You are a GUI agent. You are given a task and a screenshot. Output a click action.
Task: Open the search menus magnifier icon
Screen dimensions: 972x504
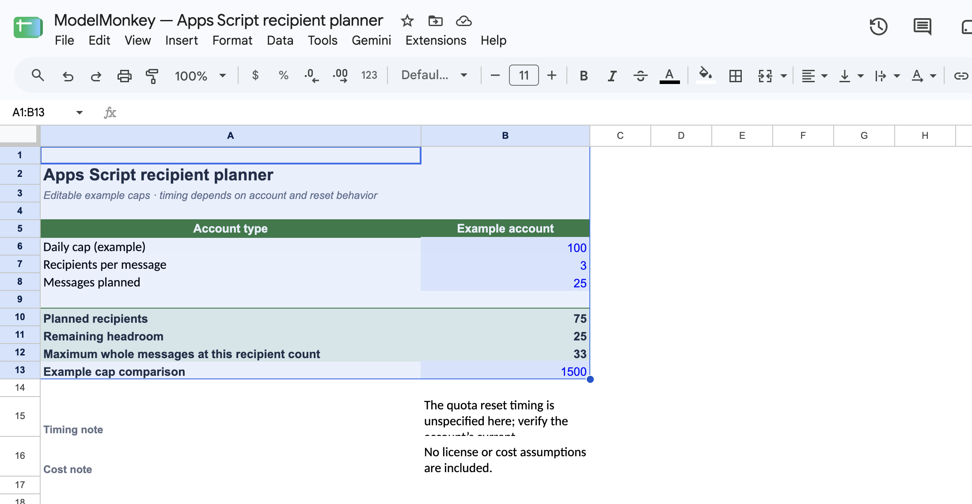click(38, 76)
